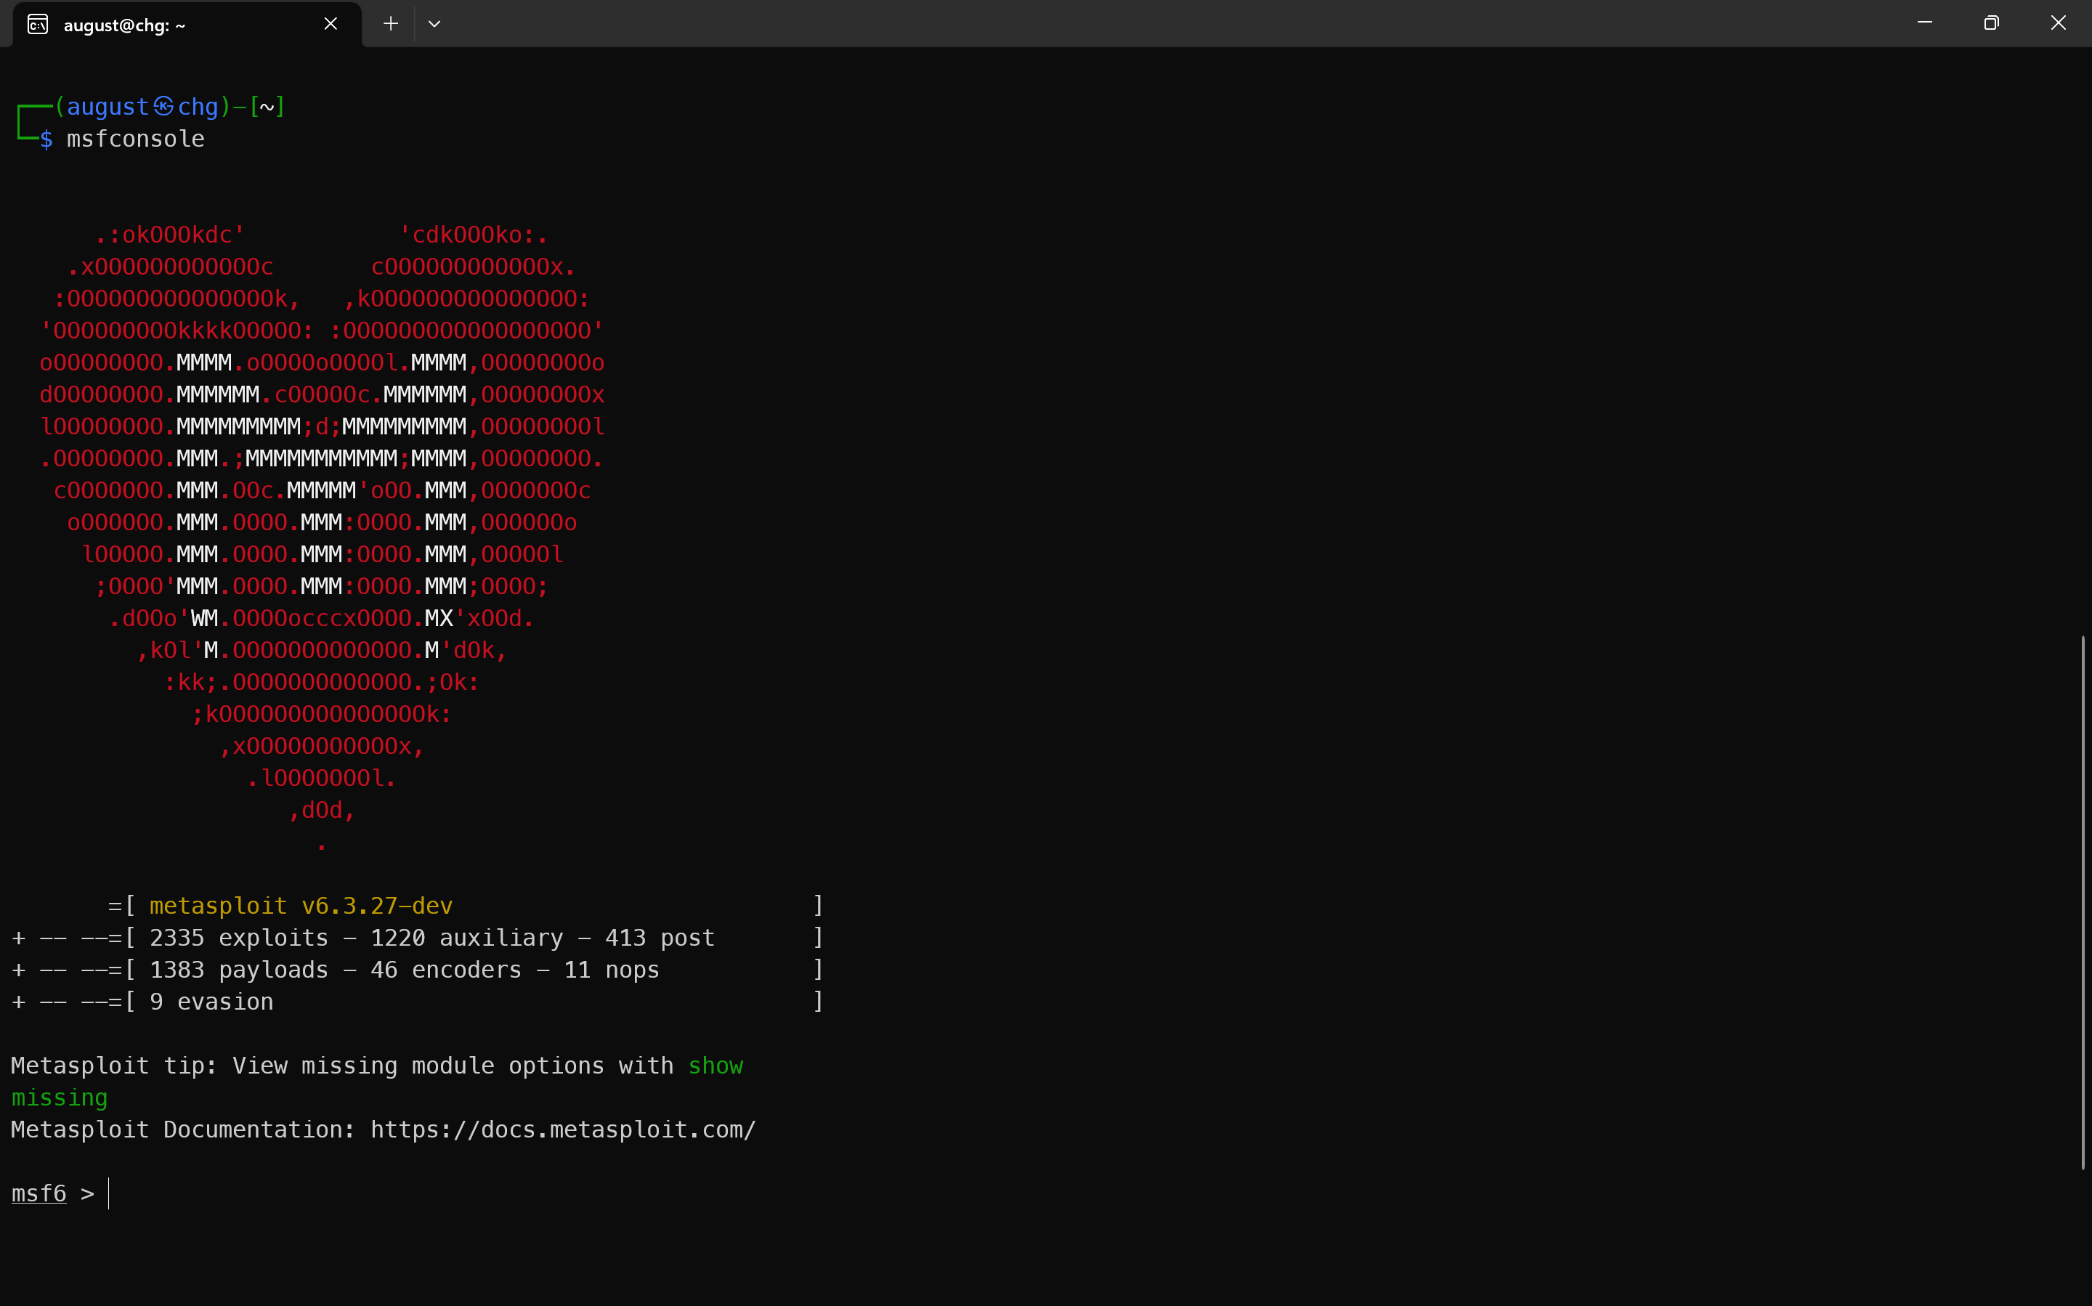Close the august@chg tab
Screen dimensions: 2092x1306
coord(330,24)
